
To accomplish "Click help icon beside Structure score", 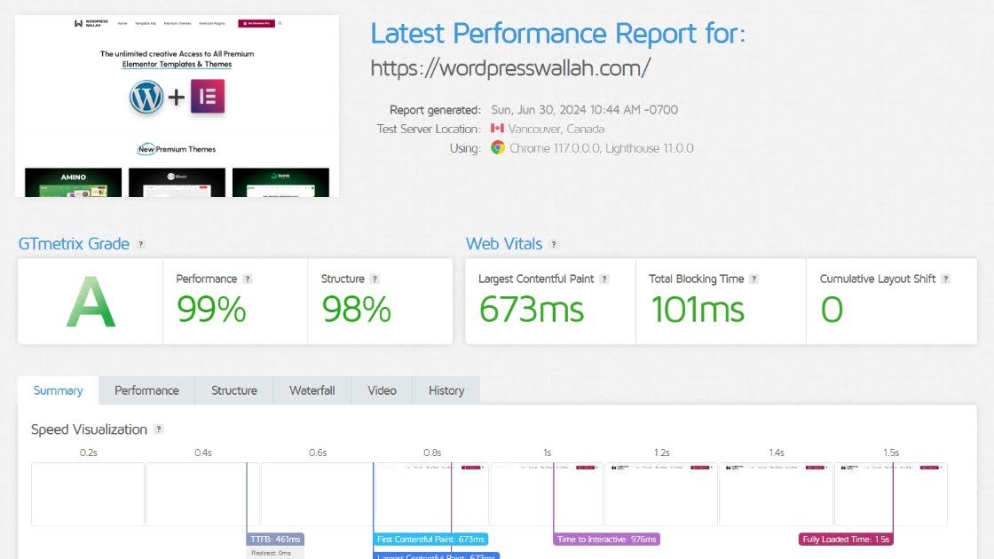I will [375, 279].
